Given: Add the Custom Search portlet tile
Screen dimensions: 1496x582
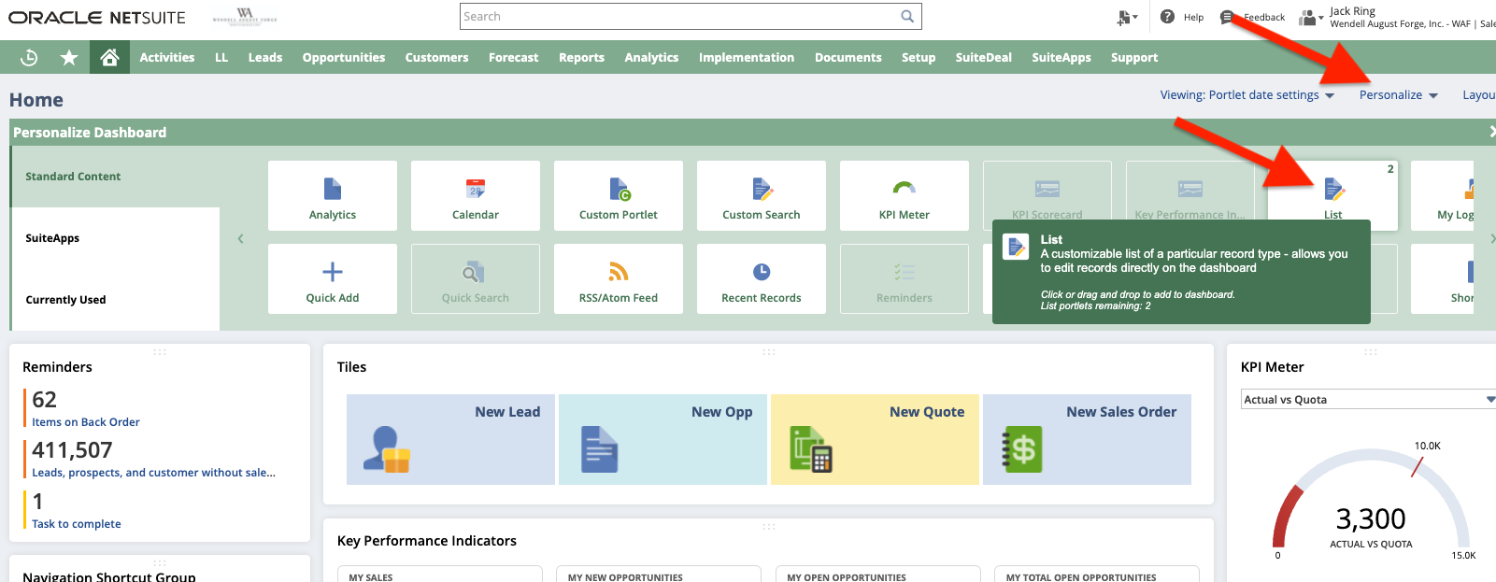Looking at the screenshot, I should click(x=762, y=195).
